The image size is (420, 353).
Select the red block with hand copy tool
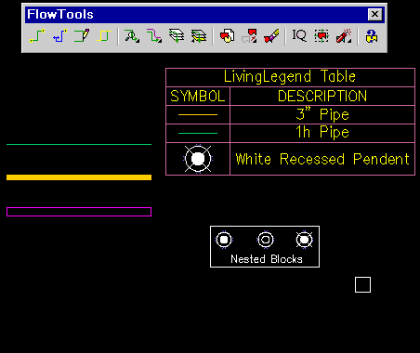(227, 36)
